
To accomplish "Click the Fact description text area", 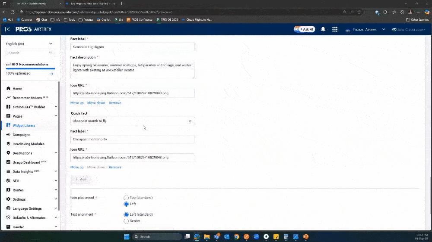I will pos(132,70).
